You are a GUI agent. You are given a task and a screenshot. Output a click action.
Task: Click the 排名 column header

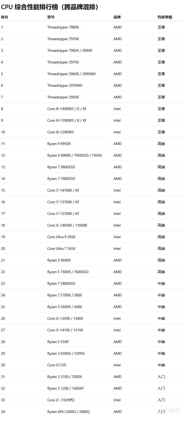click(5, 17)
